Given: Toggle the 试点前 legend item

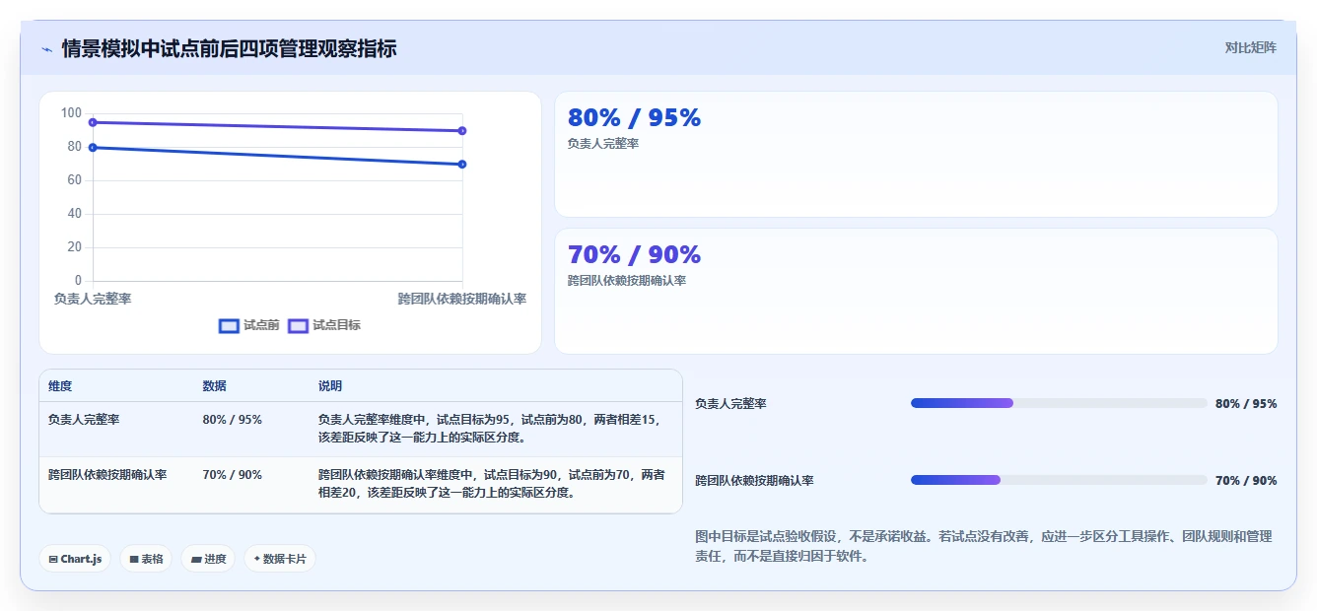Looking at the screenshot, I should [x=249, y=325].
